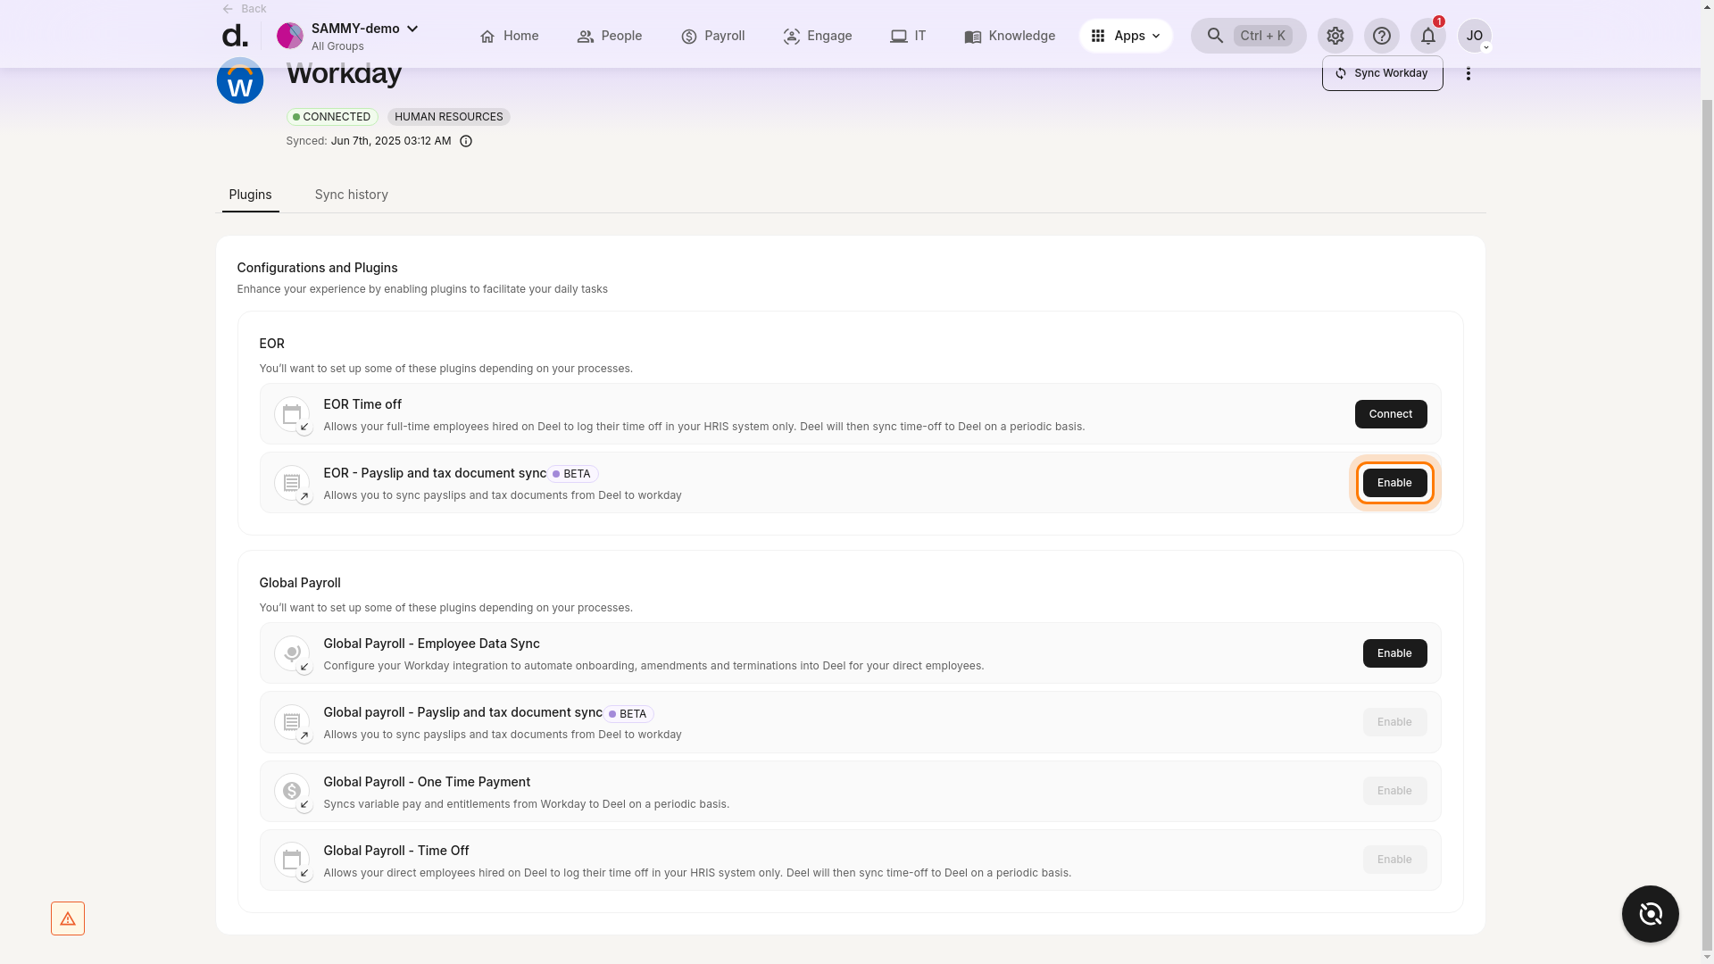Click the EOR Time off title

point(362,404)
